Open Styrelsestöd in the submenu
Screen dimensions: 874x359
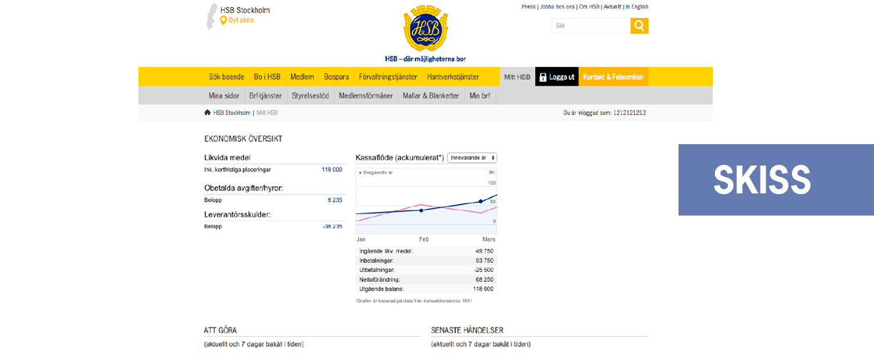click(310, 96)
